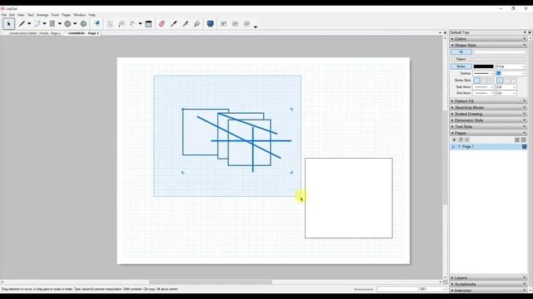Expand the Pattern Fill panel
This screenshot has height=299, width=533.
(x=488, y=101)
